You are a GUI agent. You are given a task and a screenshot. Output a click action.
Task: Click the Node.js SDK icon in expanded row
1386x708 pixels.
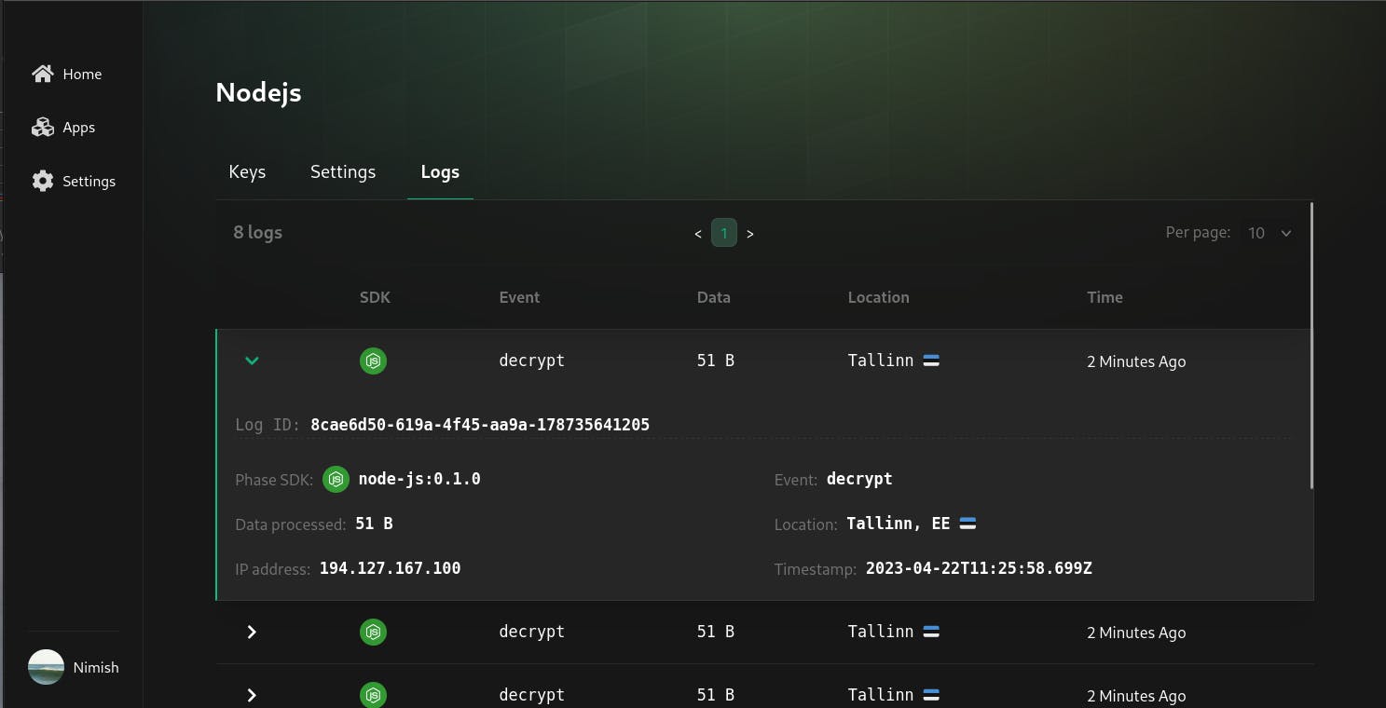(x=373, y=361)
